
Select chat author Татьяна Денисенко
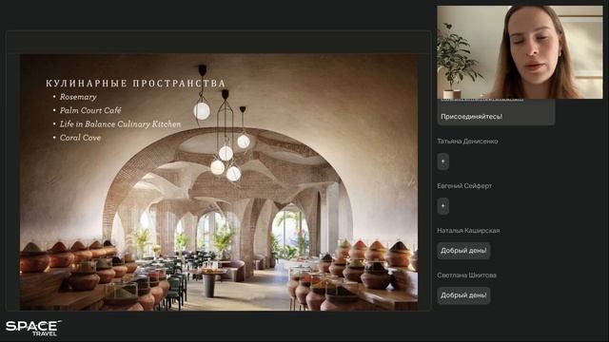pos(467,142)
